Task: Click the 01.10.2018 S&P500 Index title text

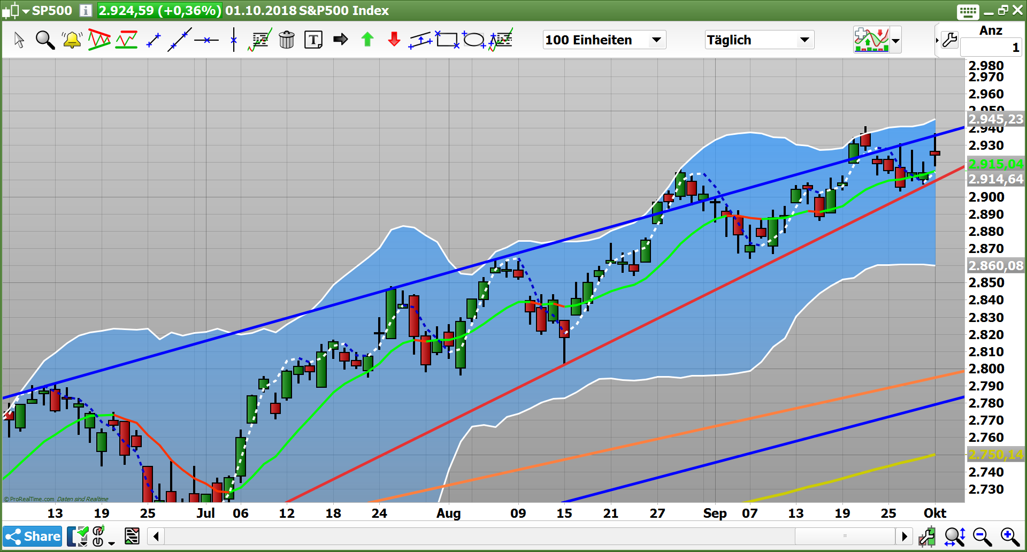Action: tap(307, 11)
